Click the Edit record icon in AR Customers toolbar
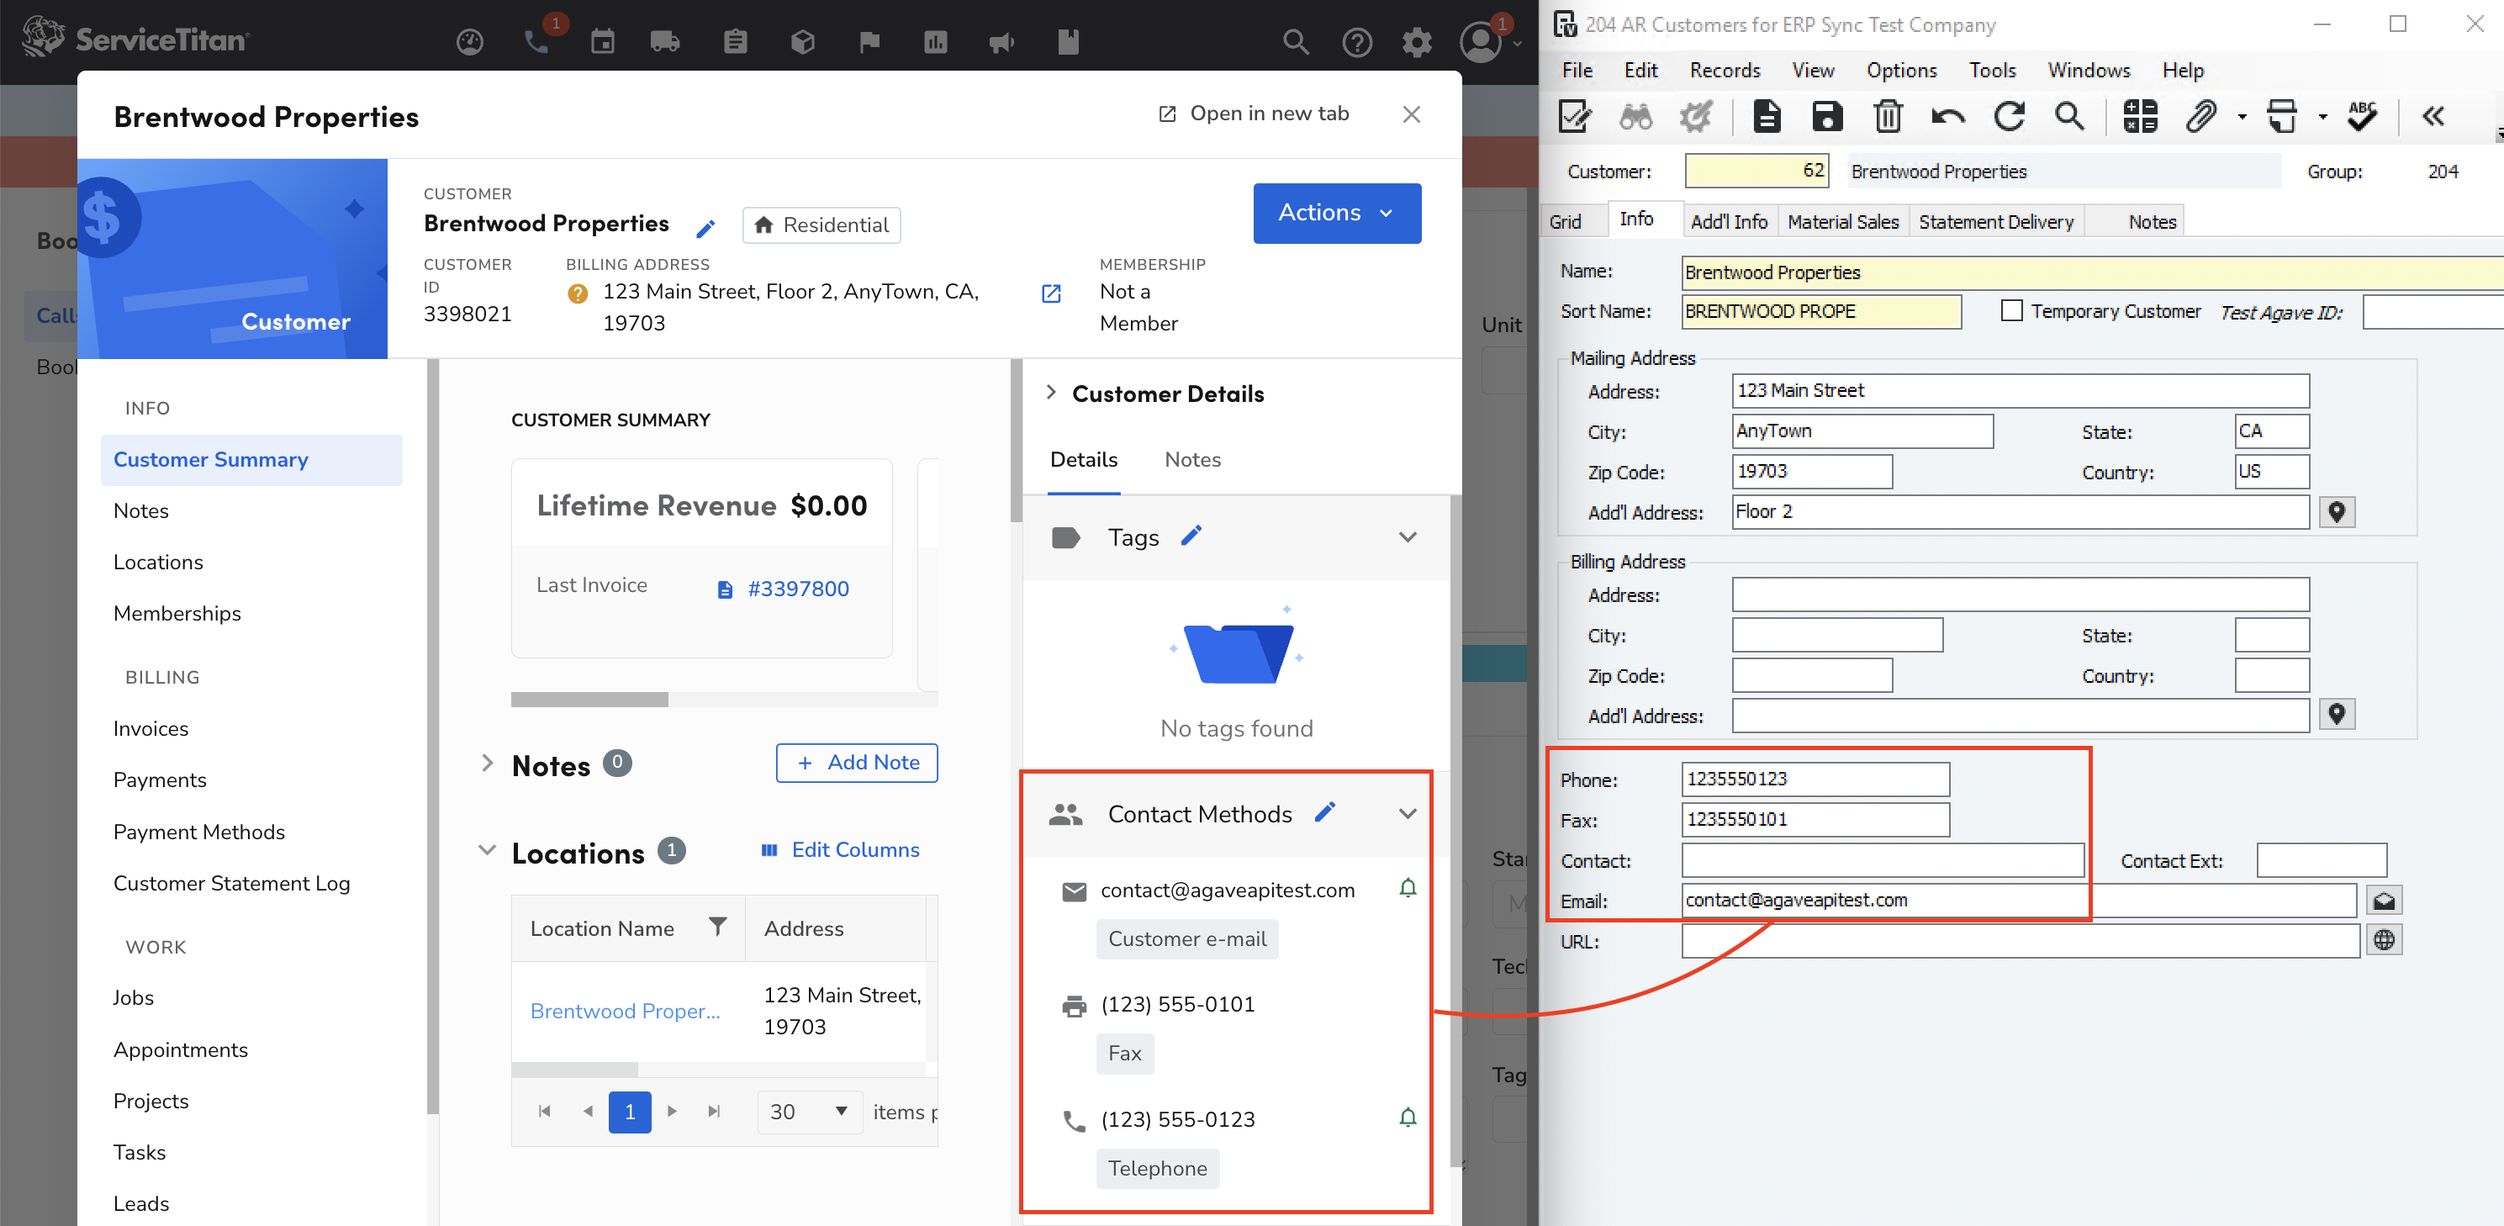 [x=1575, y=117]
